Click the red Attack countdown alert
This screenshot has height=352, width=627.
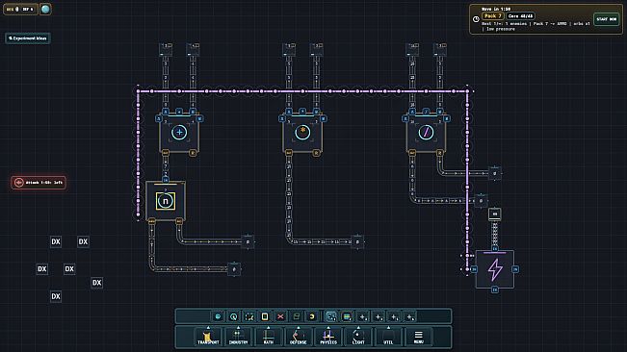(x=39, y=183)
